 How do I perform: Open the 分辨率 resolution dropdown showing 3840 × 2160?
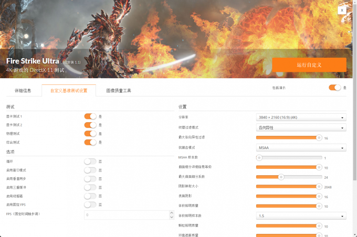301,117
